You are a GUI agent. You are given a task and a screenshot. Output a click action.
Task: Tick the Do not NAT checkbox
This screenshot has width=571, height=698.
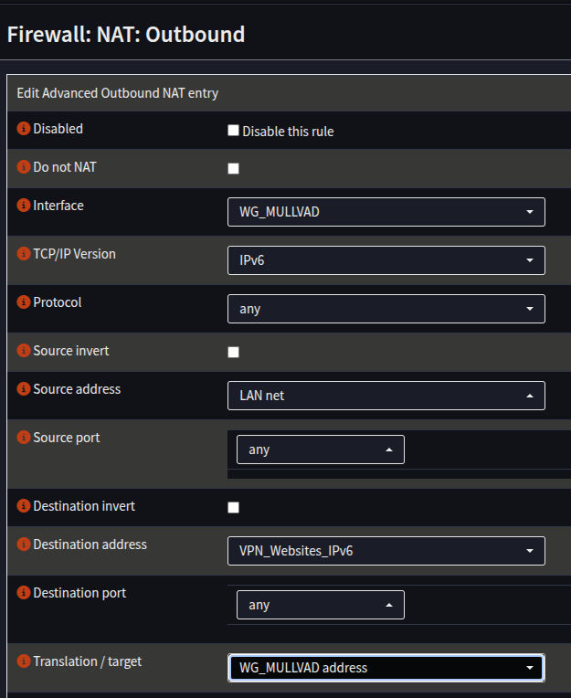[x=233, y=169]
